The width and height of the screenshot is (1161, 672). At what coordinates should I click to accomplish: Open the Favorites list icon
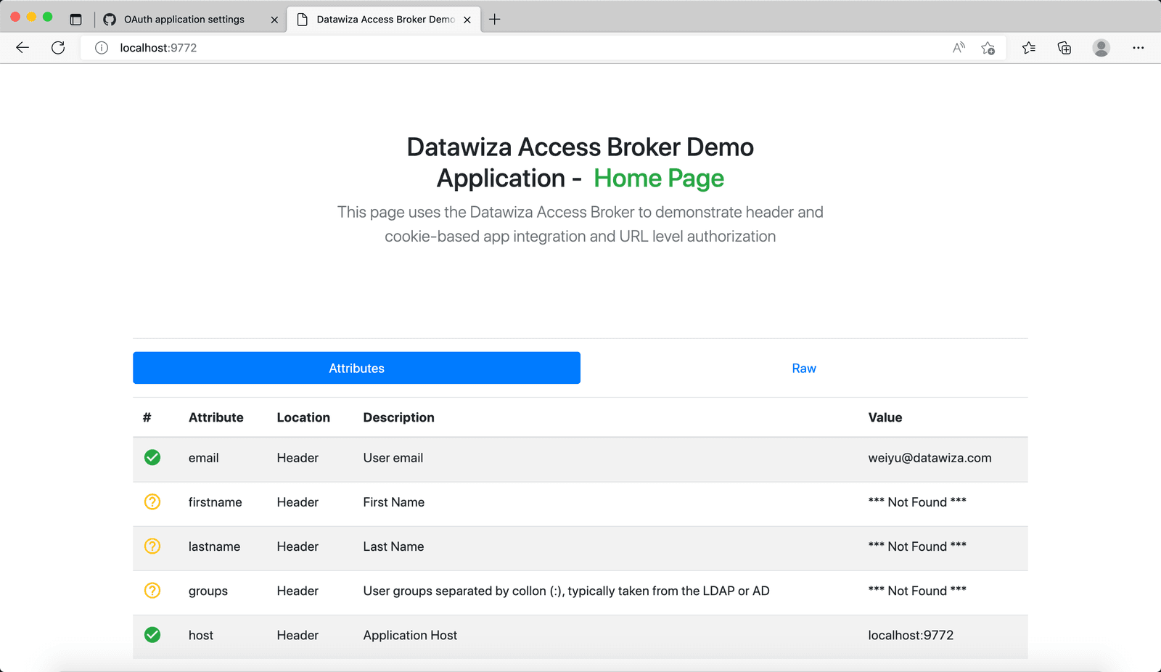[x=1028, y=48]
